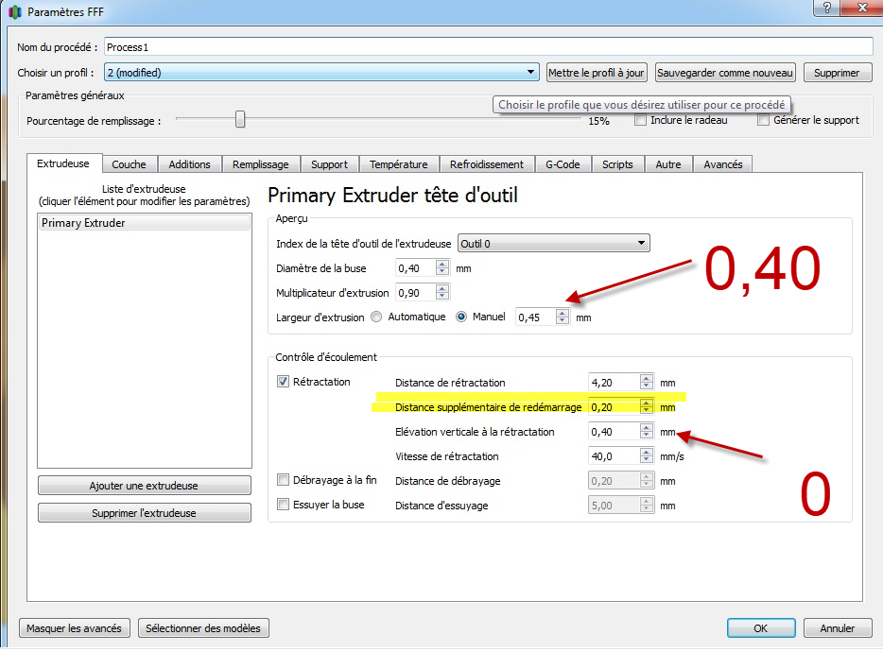
Task: Decrease Vitesse de rétractation value
Action: (647, 460)
